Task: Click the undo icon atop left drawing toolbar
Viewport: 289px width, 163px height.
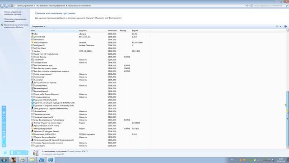Action: [x=4, y=108]
